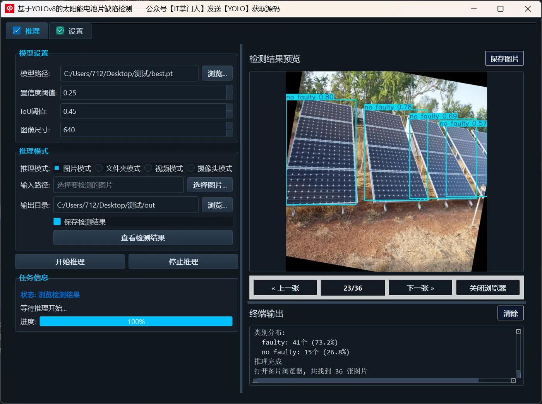Start inference with 开始推理
This screenshot has height=404, width=542.
click(70, 262)
